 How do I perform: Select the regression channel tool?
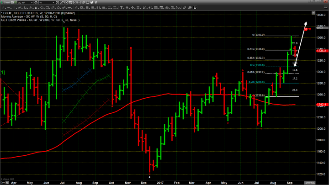[64, 8]
